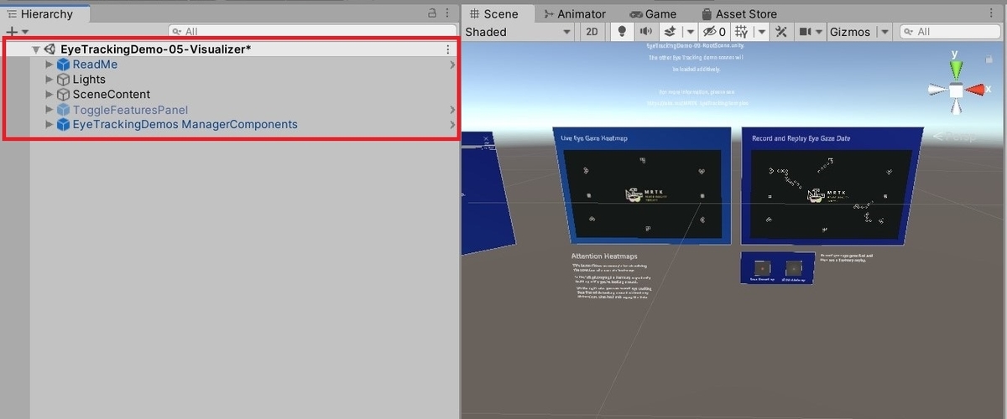Toggle scene lighting bulb icon

pyautogui.click(x=622, y=32)
